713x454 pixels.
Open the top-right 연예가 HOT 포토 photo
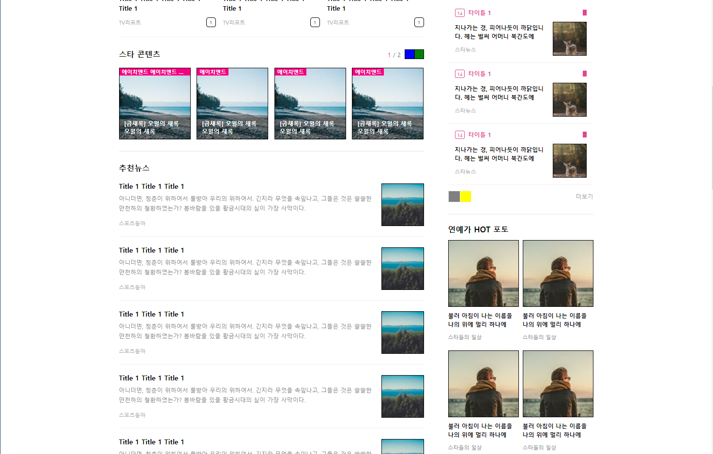click(x=558, y=273)
